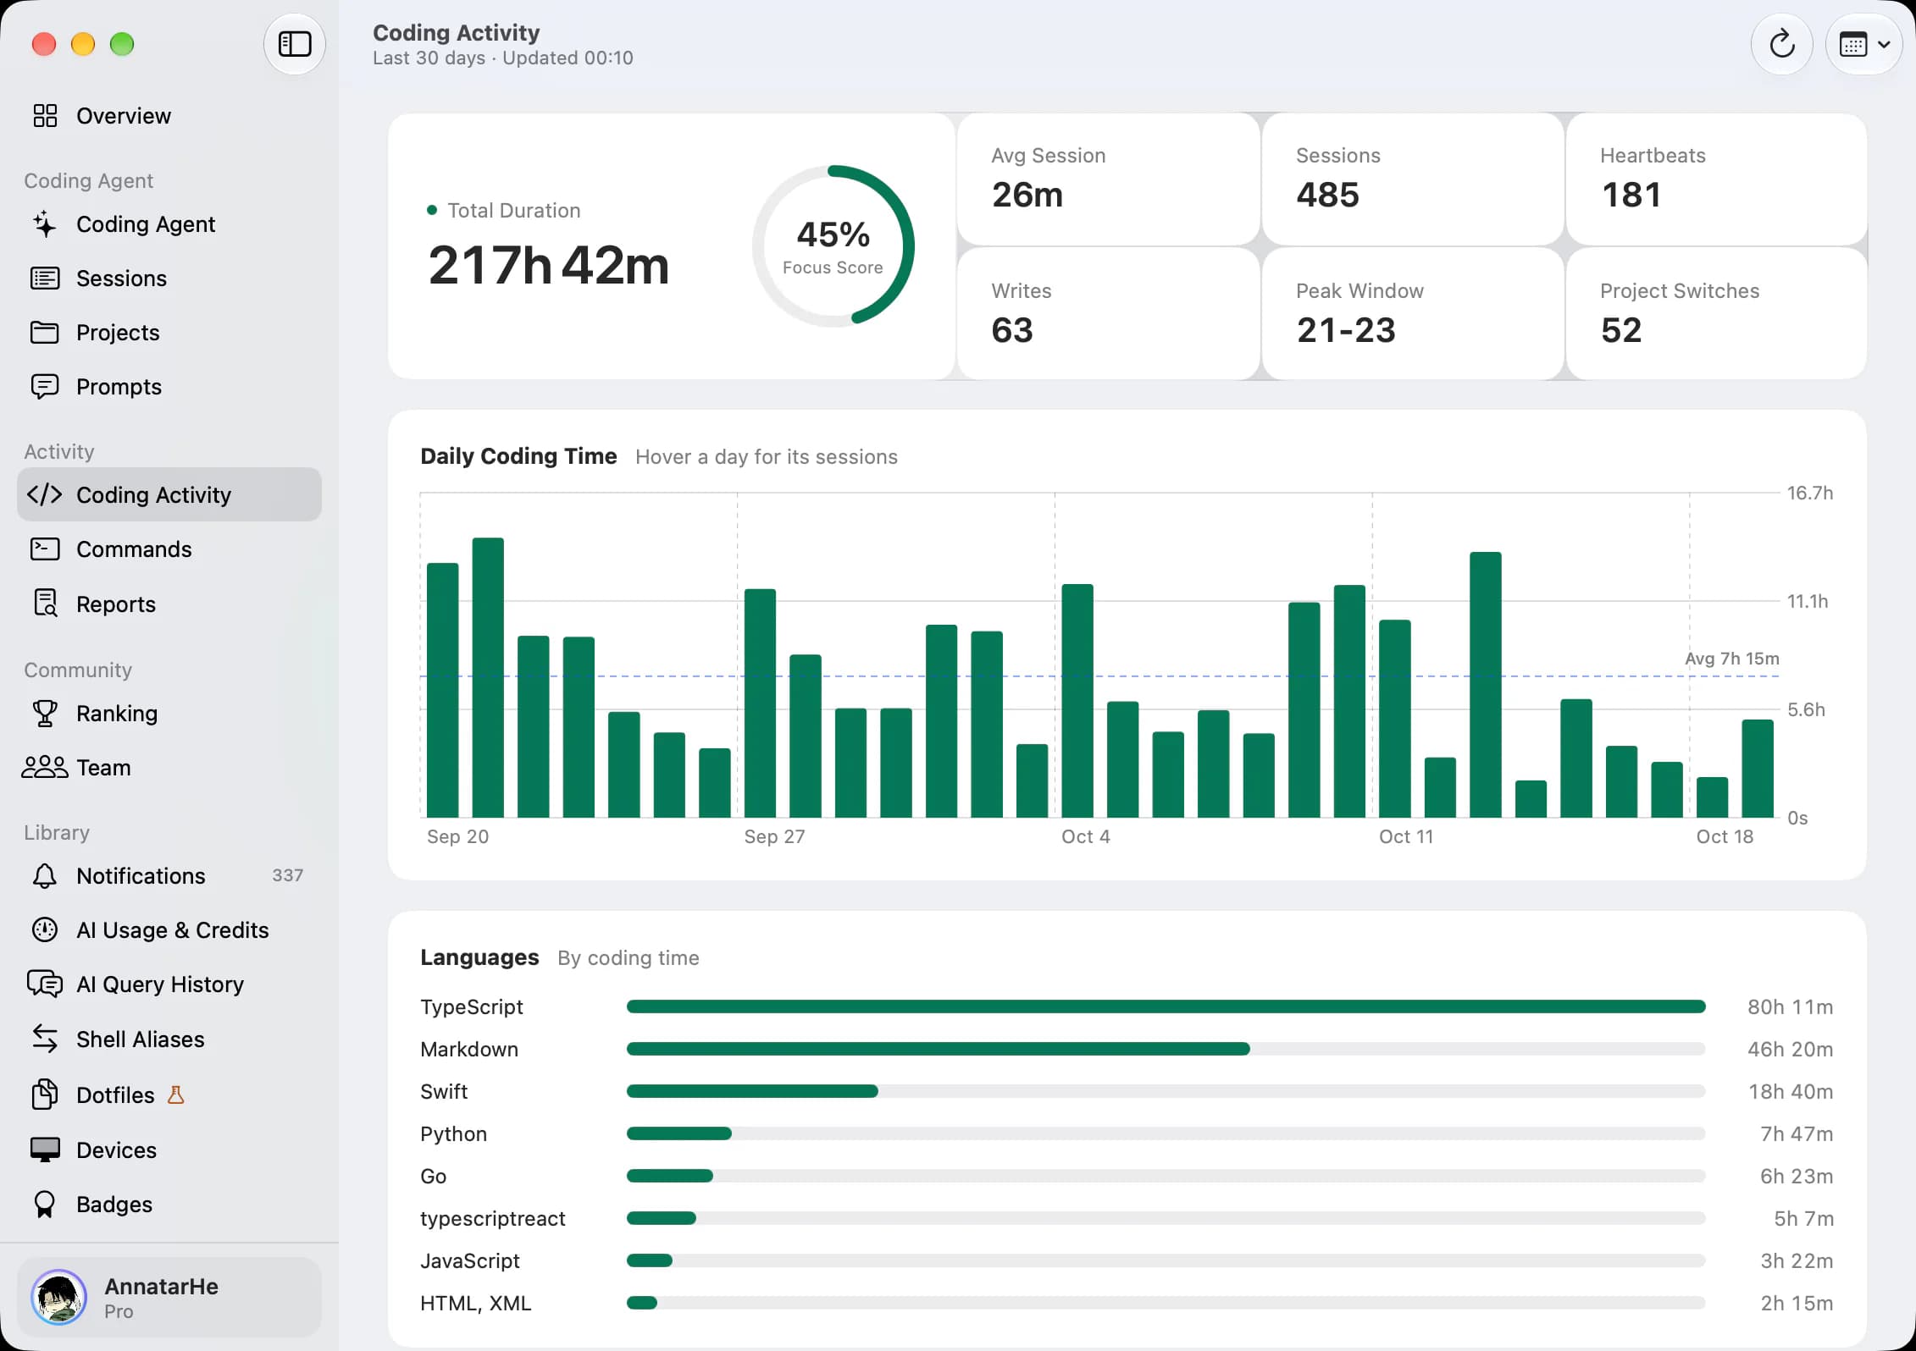
Task: Click the Commands terminal icon
Action: pos(45,549)
